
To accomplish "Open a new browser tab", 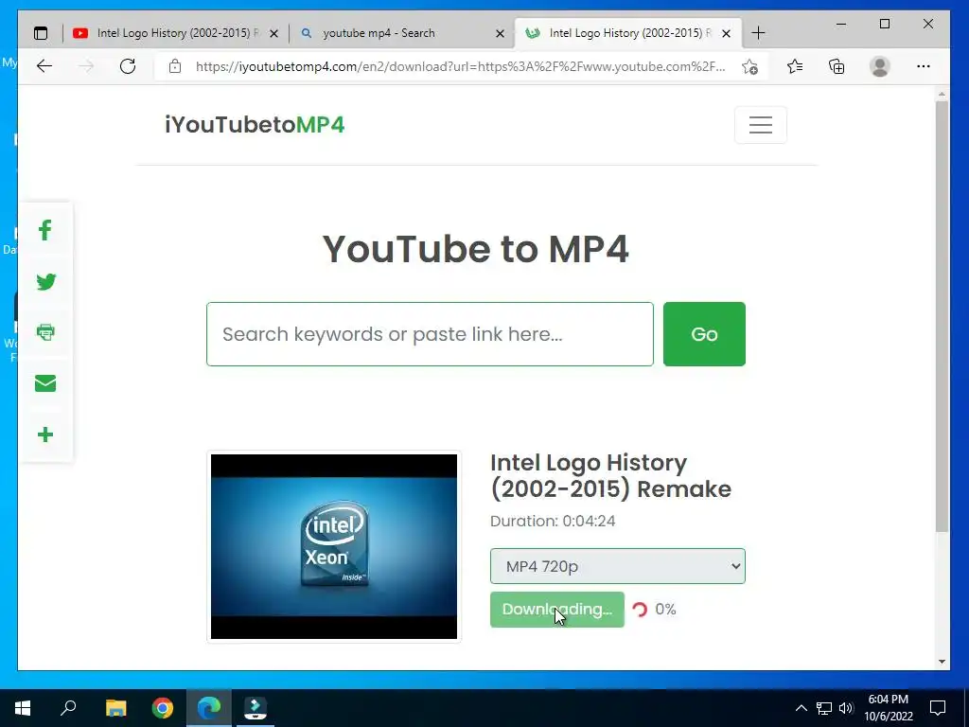I will pyautogui.click(x=758, y=33).
